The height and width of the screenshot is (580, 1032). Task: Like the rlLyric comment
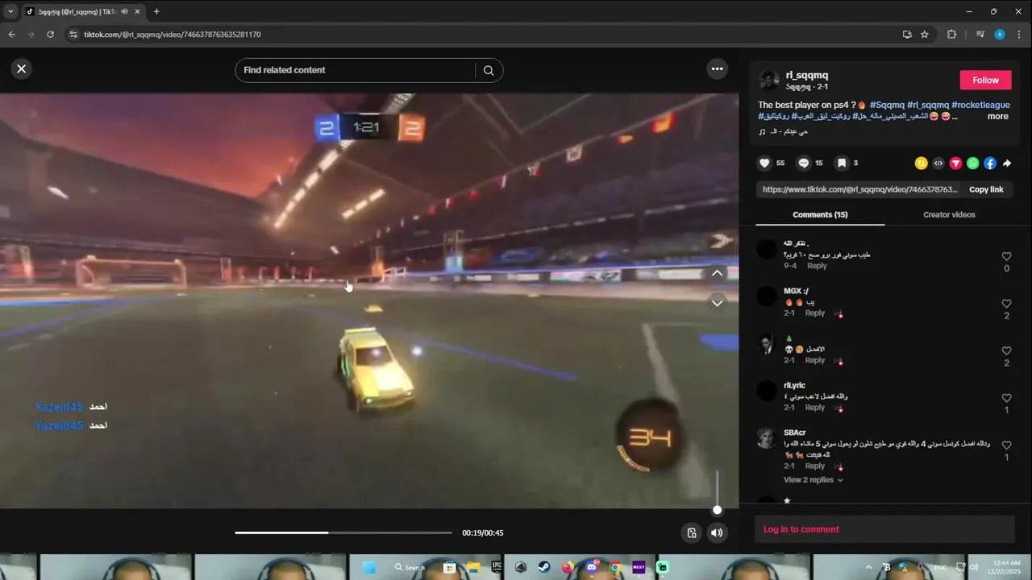click(x=1006, y=398)
